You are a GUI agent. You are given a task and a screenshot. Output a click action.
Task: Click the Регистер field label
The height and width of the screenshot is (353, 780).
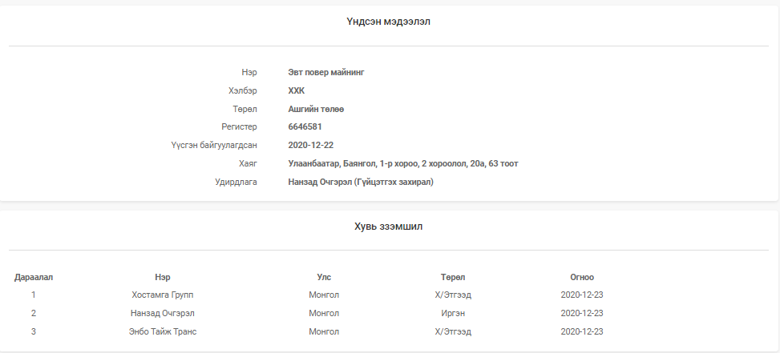tap(239, 127)
